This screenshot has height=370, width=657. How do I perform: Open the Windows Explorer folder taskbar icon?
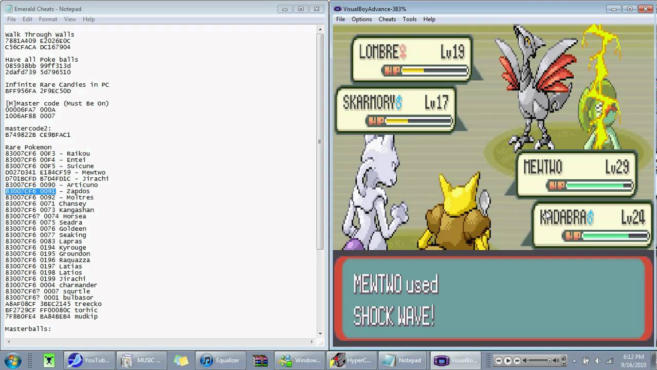pyautogui.click(x=181, y=360)
